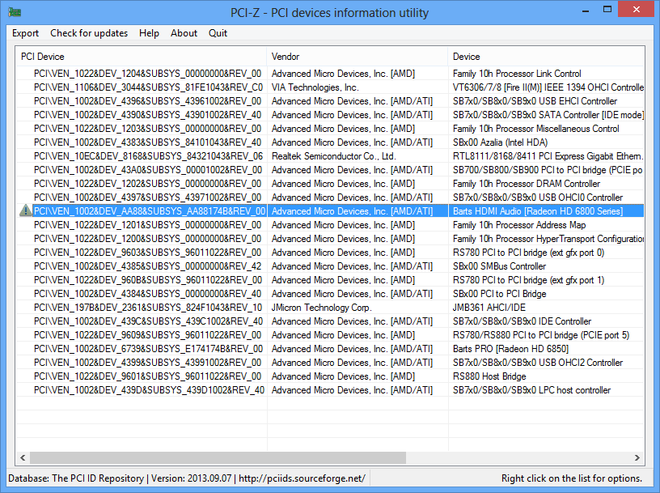Choose Quit from the menu bar
This screenshot has height=493, width=660.
218,33
